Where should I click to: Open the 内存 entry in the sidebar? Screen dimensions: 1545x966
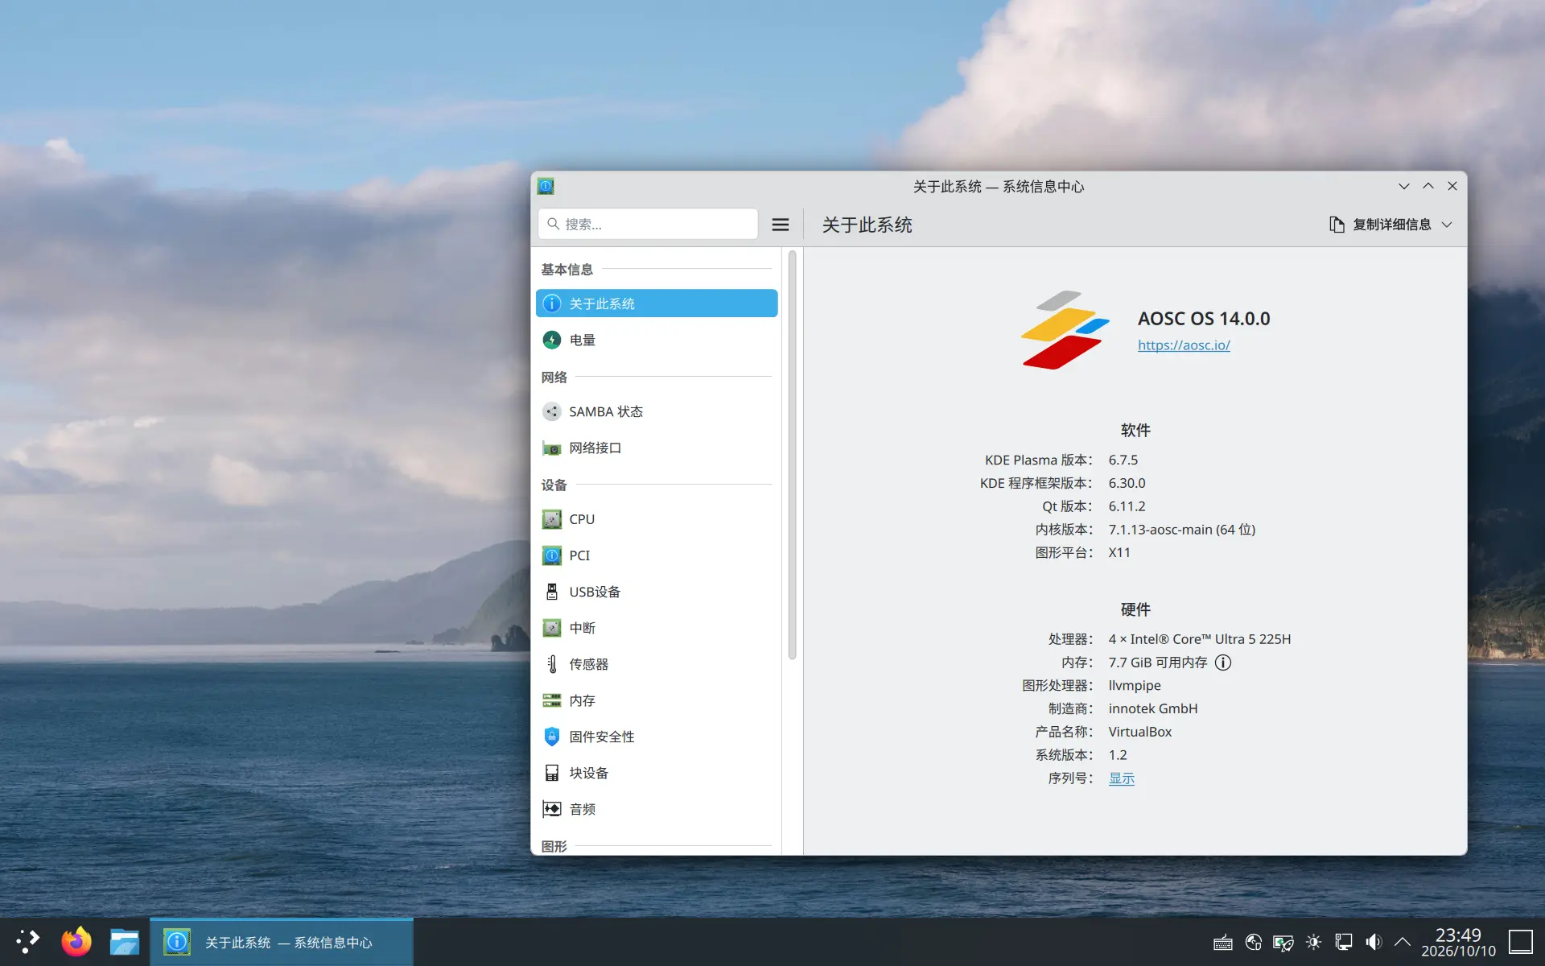click(656, 700)
